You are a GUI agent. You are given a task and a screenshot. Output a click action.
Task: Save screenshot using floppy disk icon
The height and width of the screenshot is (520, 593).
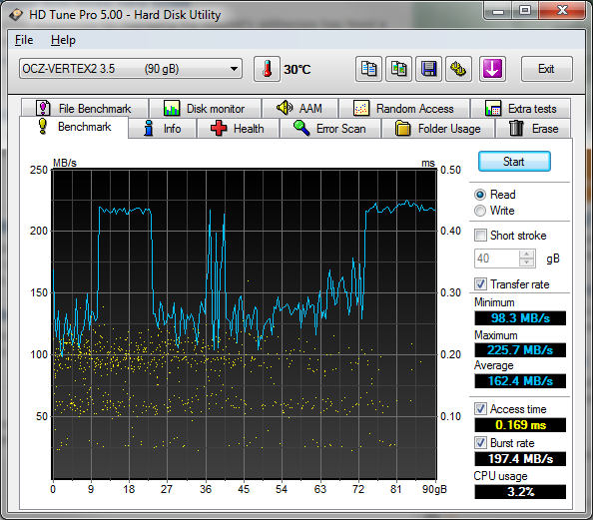(x=428, y=69)
